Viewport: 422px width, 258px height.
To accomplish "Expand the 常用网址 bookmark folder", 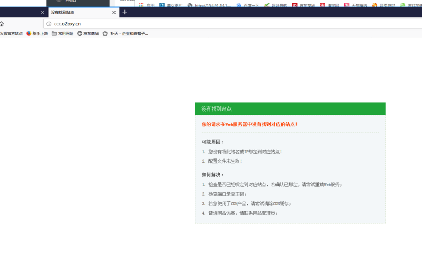I will [x=62, y=33].
